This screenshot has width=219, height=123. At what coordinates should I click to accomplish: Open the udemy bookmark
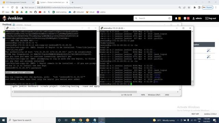coord(101,12)
